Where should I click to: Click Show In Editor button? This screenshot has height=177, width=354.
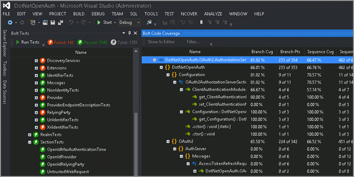(161, 42)
